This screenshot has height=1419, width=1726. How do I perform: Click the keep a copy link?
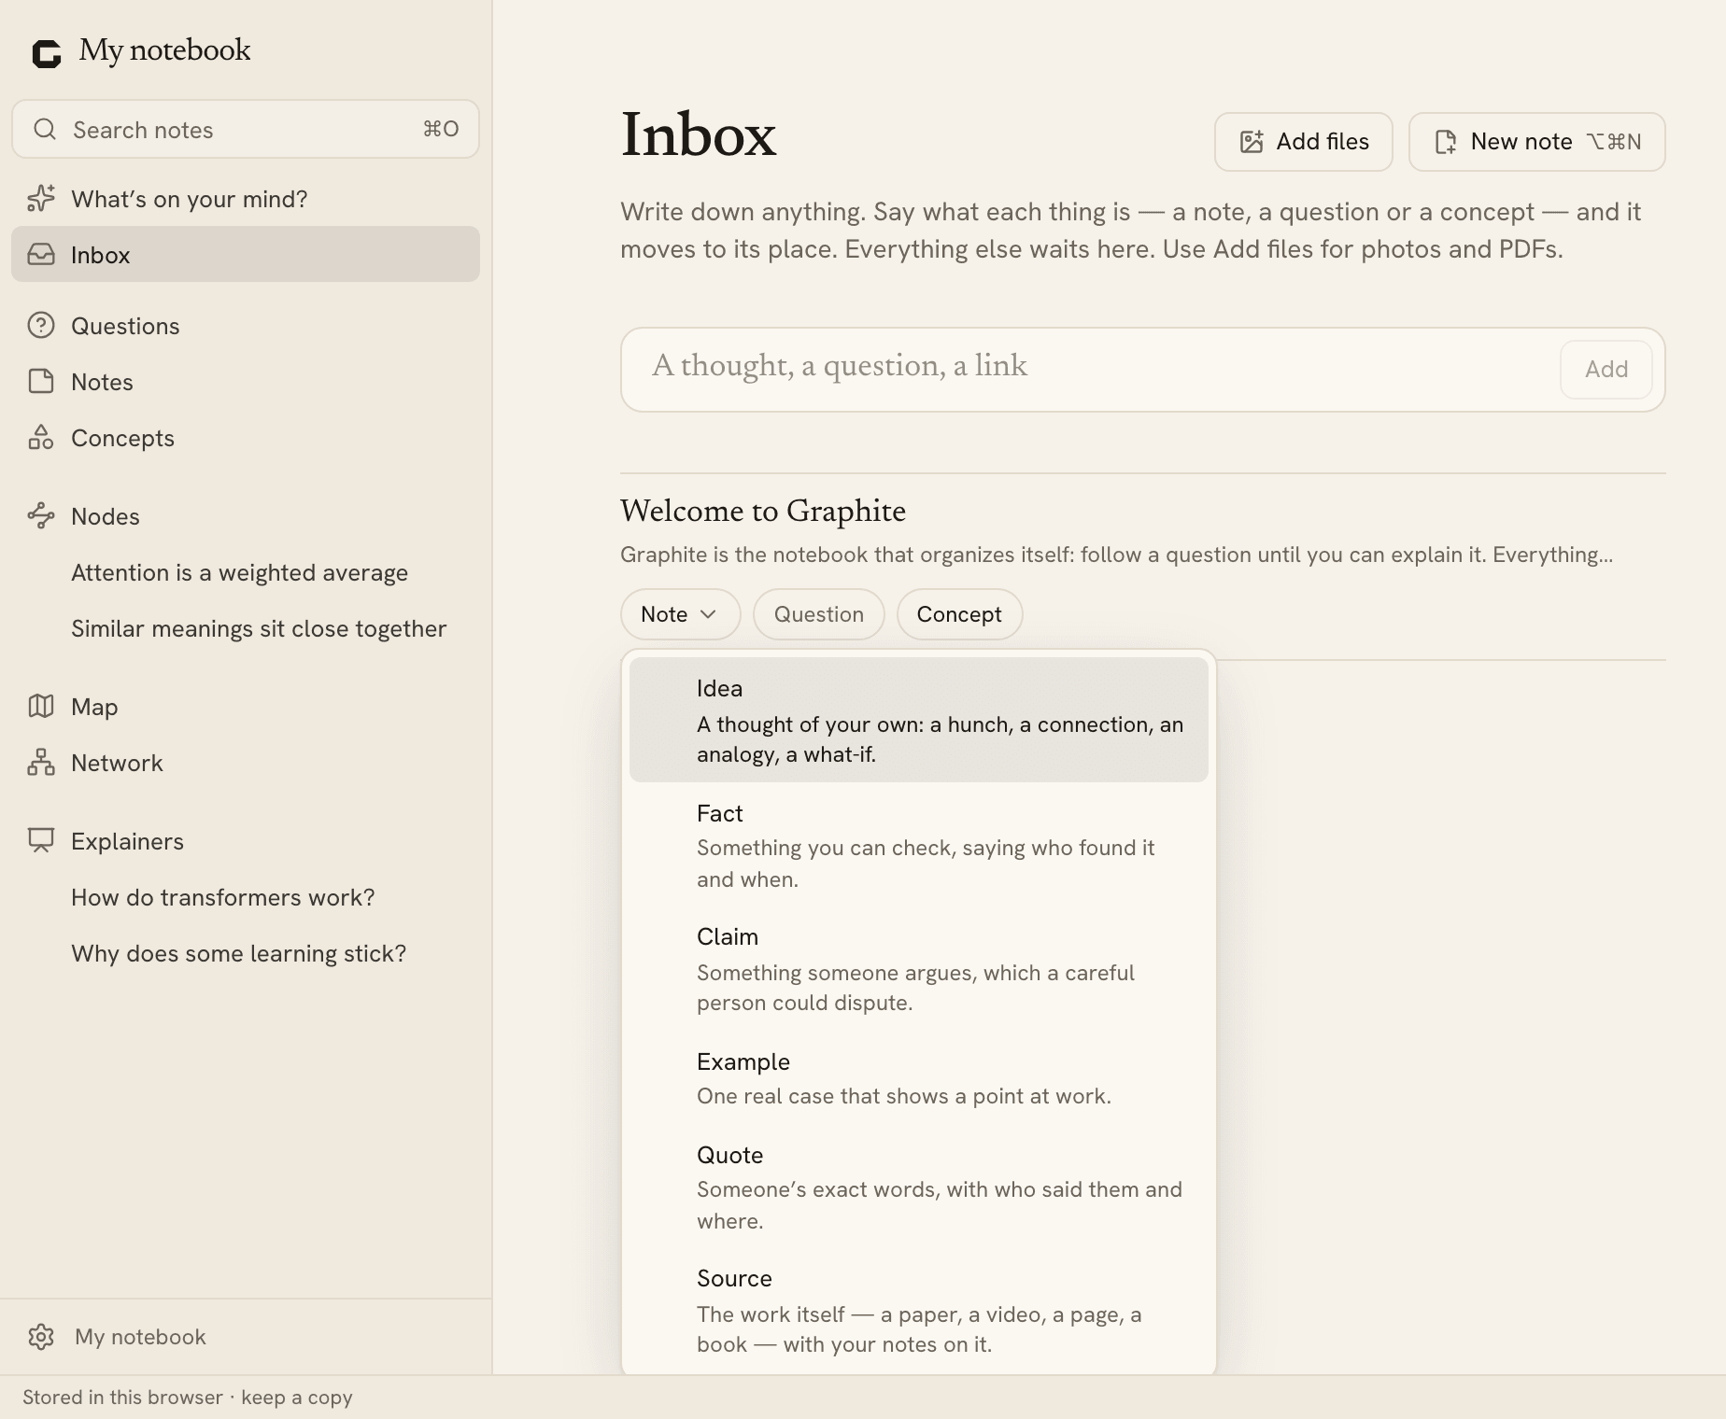(297, 1398)
